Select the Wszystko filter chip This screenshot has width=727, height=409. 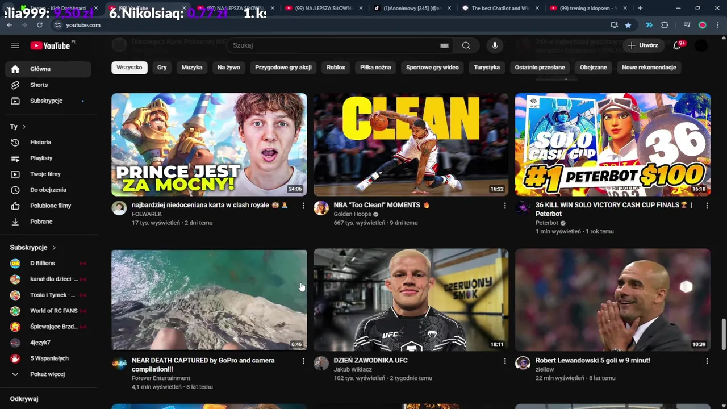[x=129, y=67]
